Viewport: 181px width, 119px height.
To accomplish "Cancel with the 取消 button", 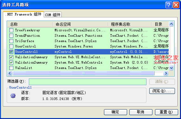I will [x=141, y=112].
